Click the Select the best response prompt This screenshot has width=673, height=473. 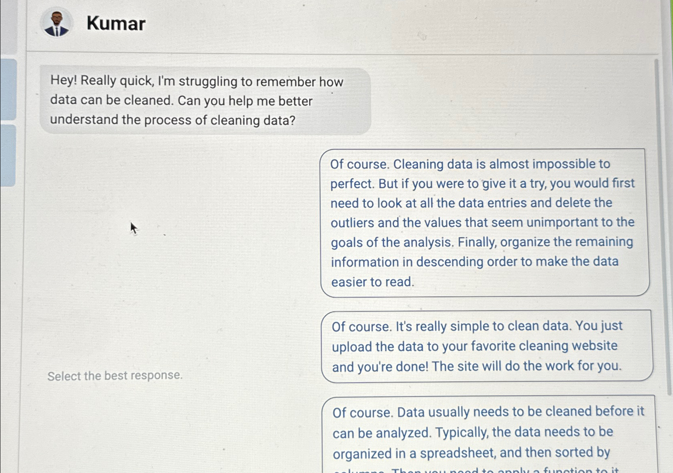coord(115,376)
